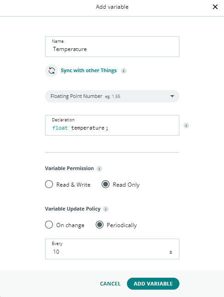Click the Sync with other Things link
The width and height of the screenshot is (224, 297).
point(89,70)
